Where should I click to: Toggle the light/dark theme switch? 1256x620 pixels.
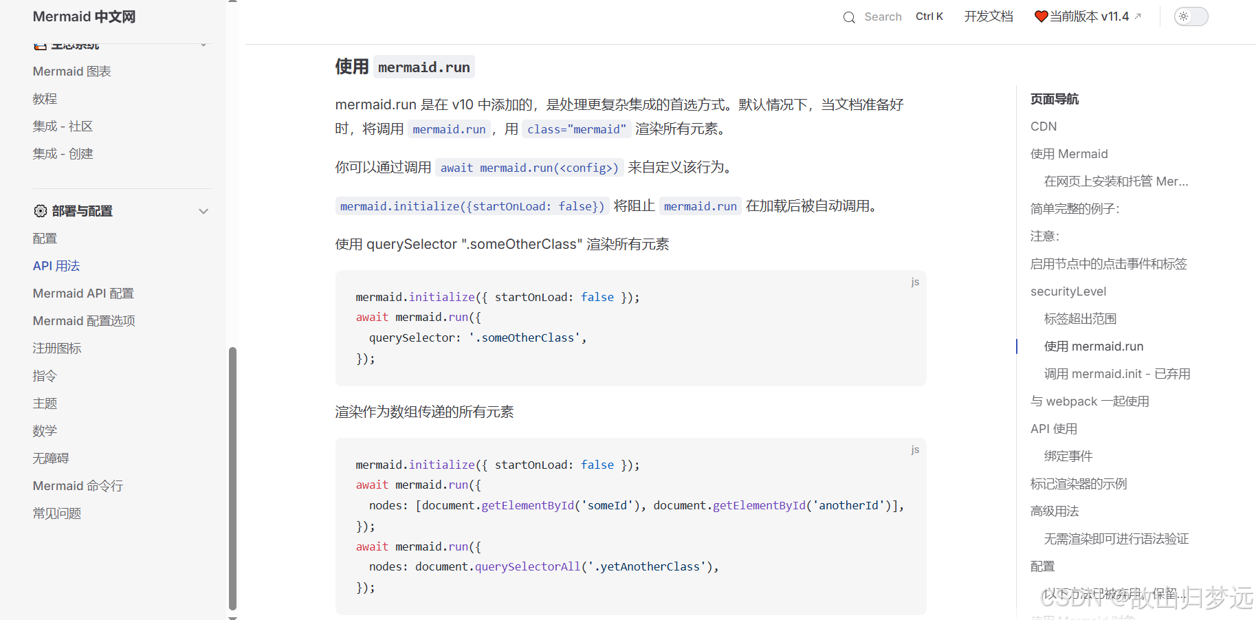[x=1191, y=16]
